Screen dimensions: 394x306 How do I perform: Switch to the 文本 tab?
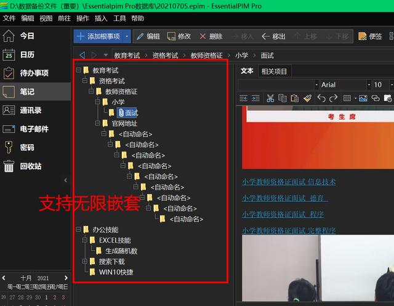[247, 71]
